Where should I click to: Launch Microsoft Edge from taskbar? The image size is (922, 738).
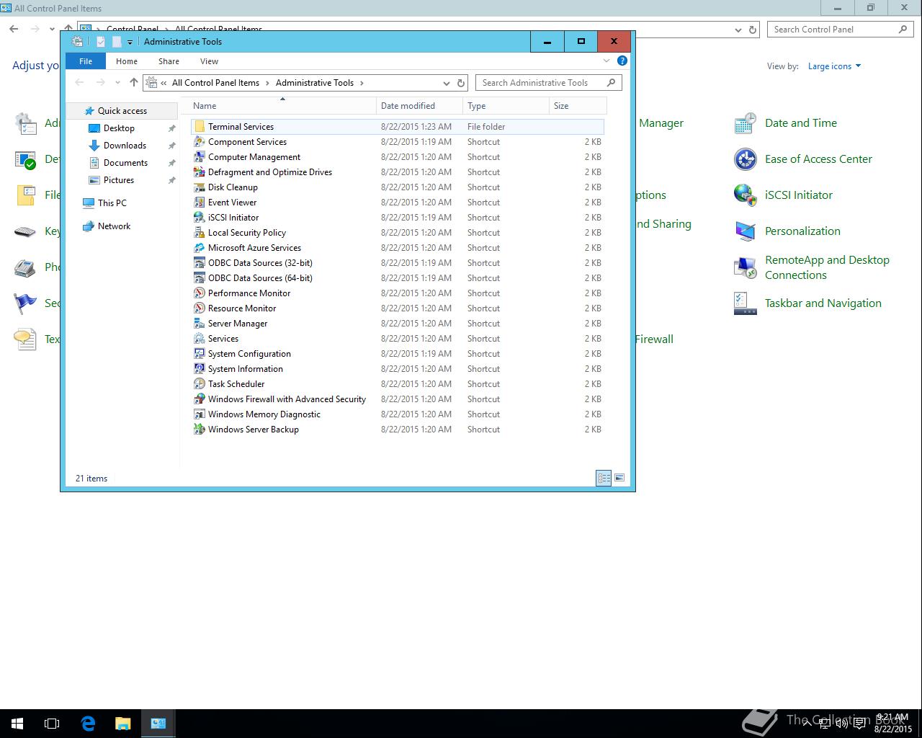click(88, 724)
